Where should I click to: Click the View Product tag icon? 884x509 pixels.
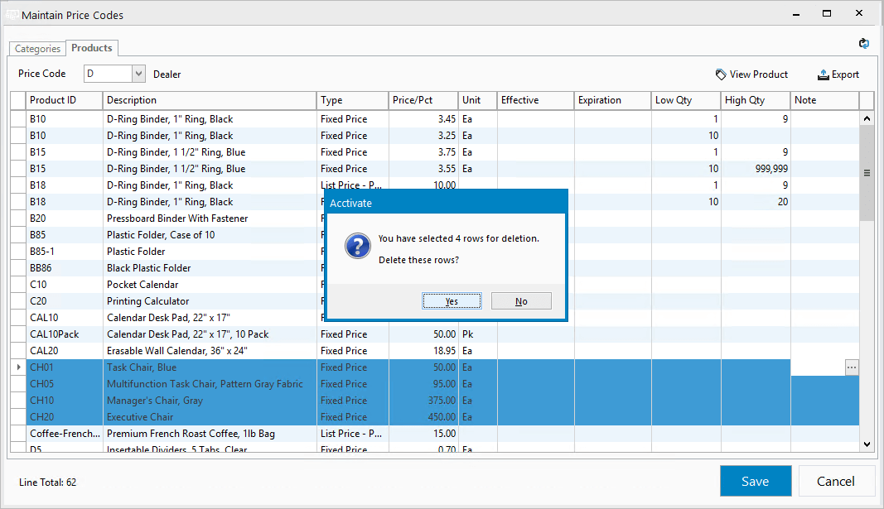point(721,74)
